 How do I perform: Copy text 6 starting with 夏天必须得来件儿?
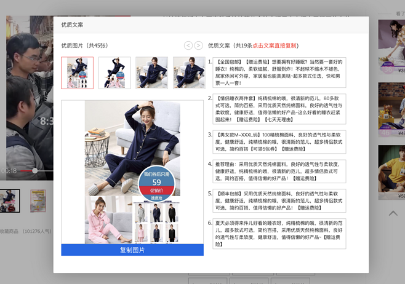pyautogui.click(x=279, y=234)
